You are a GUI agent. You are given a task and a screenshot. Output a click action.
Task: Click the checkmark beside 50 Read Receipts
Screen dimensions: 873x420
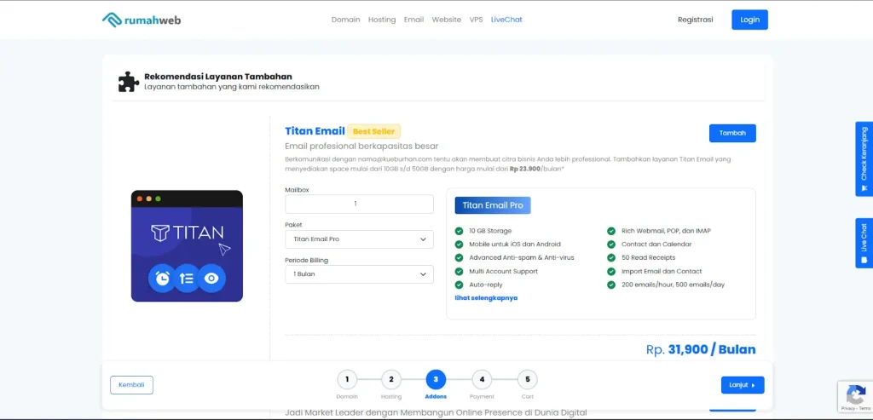click(611, 257)
